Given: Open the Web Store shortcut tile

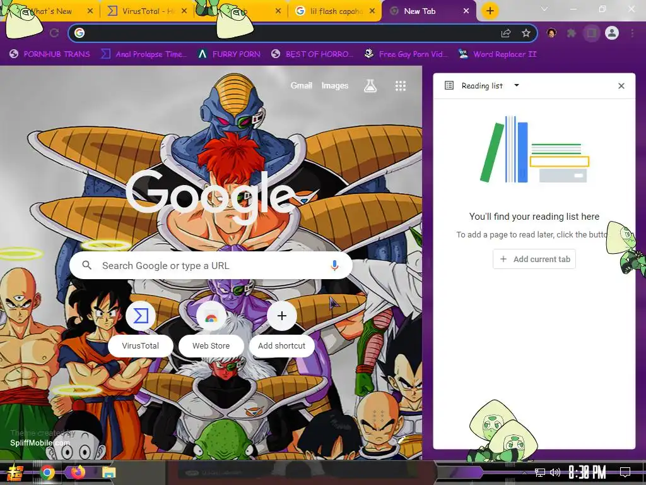Looking at the screenshot, I should coord(211,330).
